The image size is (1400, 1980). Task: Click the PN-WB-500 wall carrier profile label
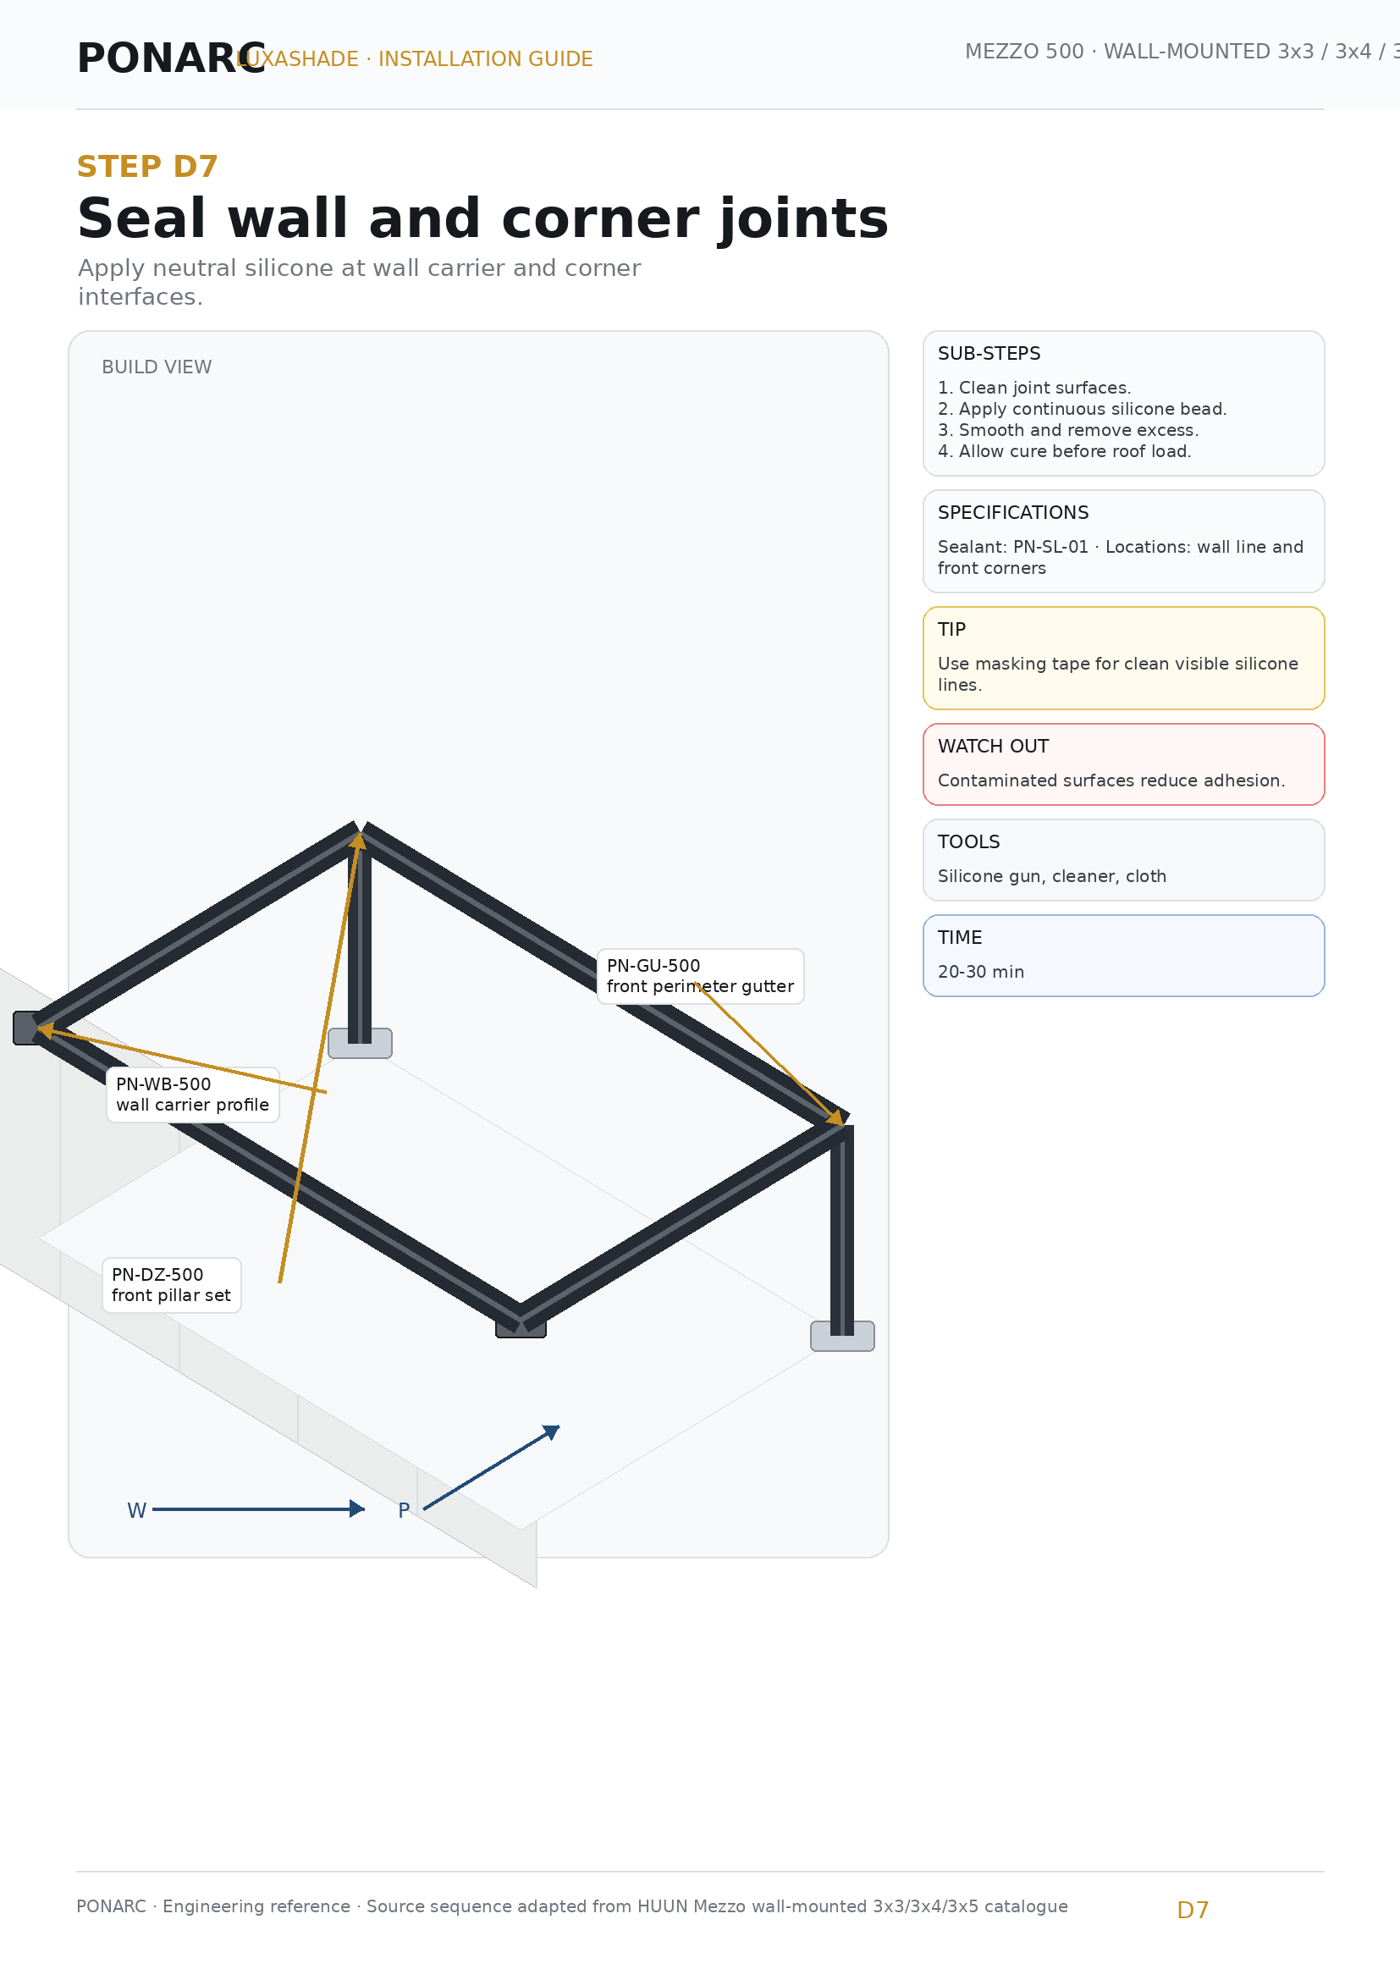point(192,1095)
